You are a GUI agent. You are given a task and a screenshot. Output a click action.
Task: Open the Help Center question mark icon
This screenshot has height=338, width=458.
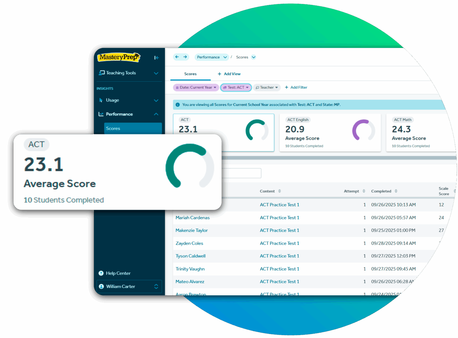point(101,273)
